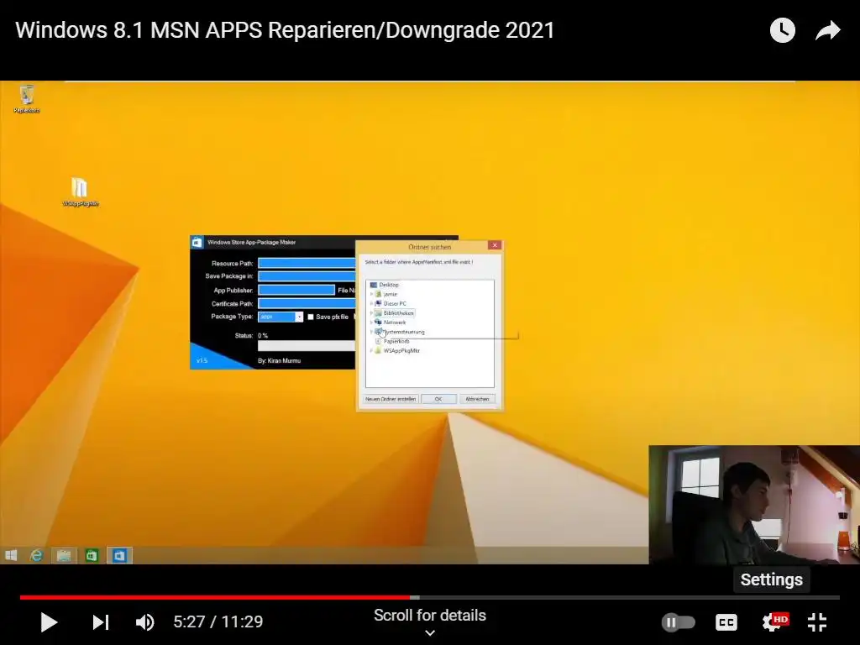Screen dimensions: 860x645
Task: Toggle the autoplay switch
Action: 679,622
